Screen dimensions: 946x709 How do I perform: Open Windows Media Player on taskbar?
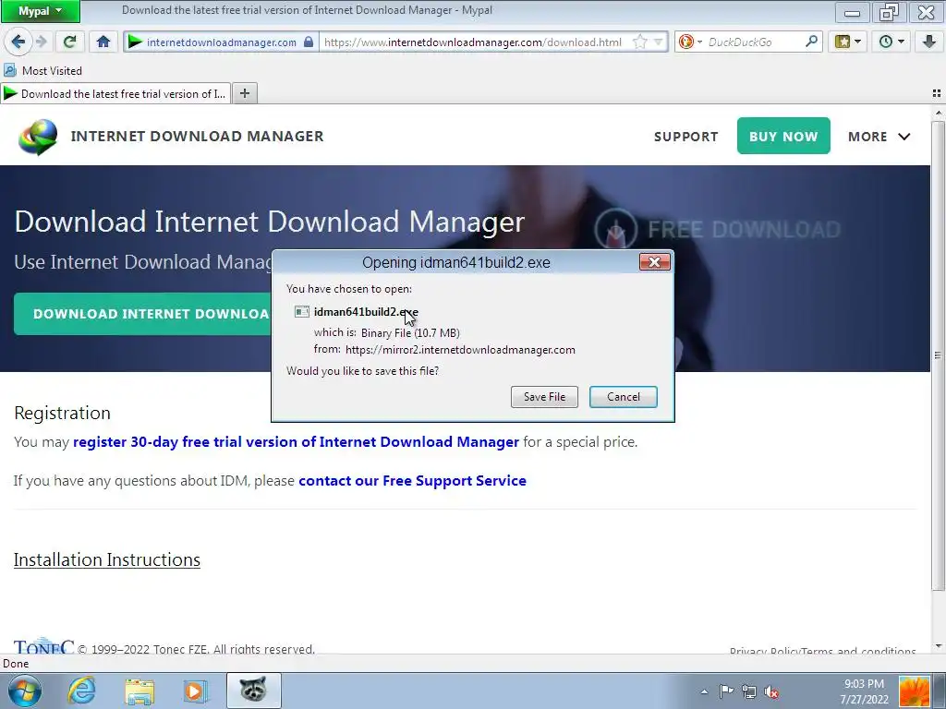[x=195, y=691]
